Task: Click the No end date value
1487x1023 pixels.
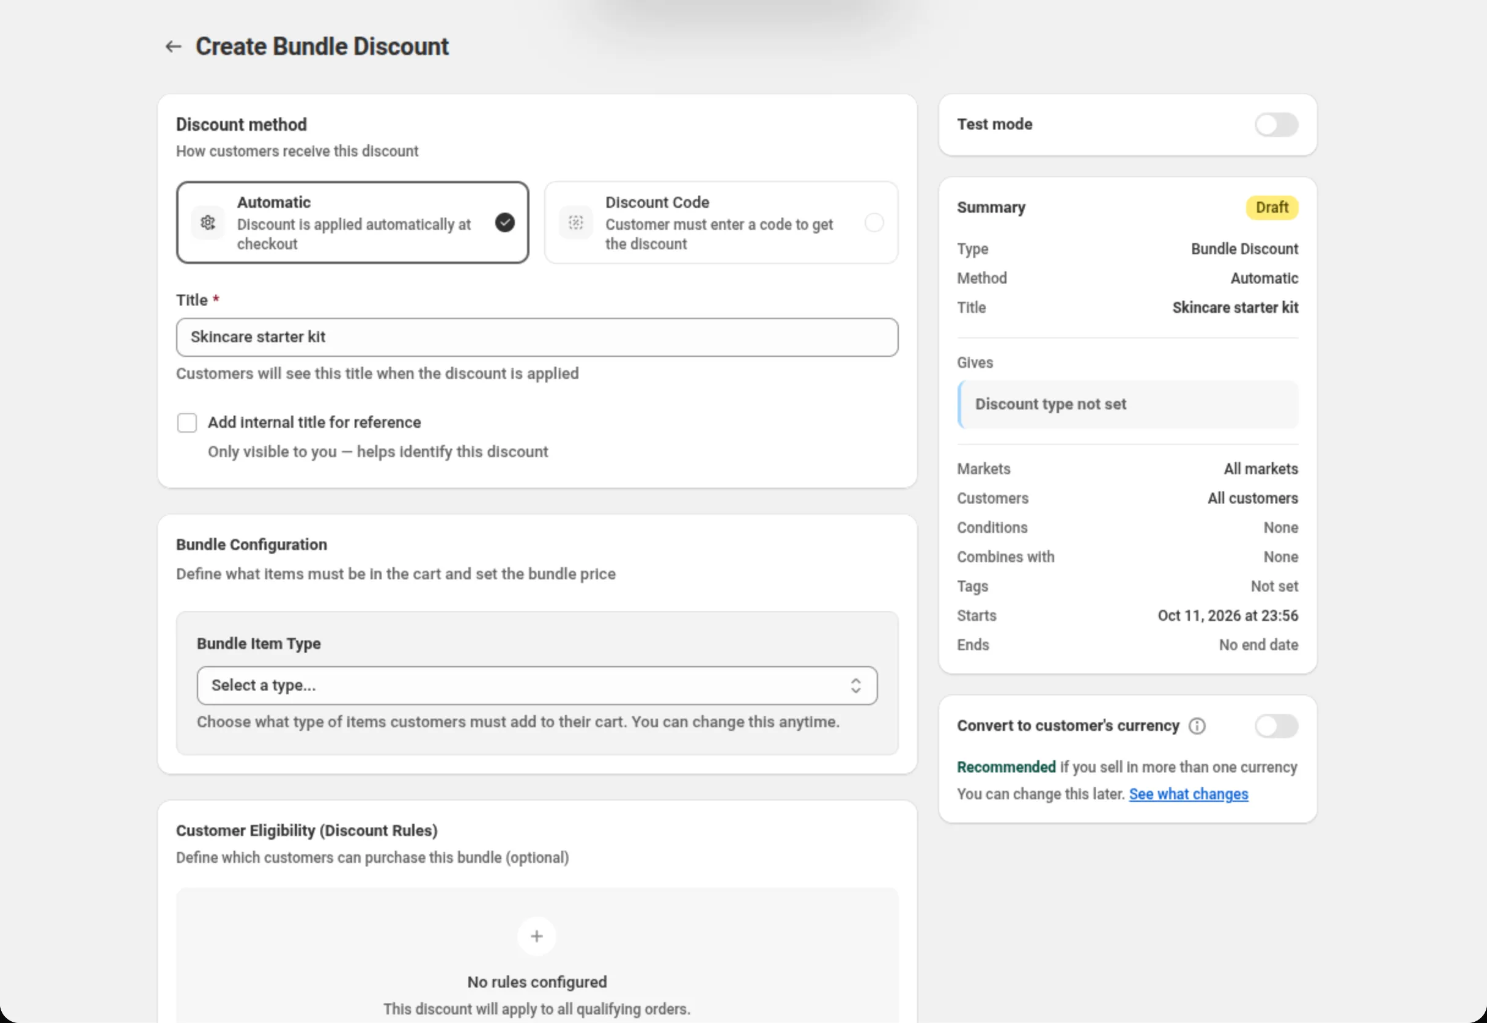Action: pyautogui.click(x=1258, y=645)
